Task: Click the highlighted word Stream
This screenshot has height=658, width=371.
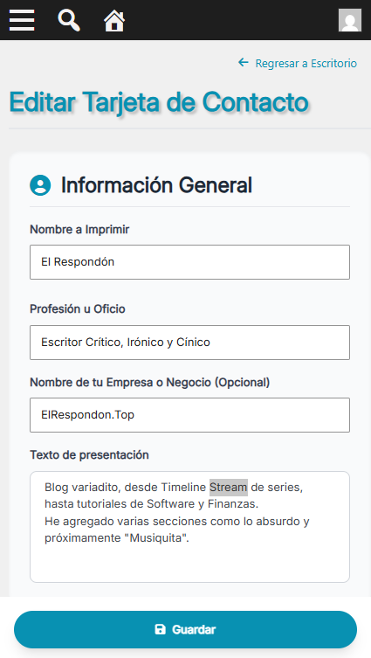Action: pyautogui.click(x=229, y=488)
